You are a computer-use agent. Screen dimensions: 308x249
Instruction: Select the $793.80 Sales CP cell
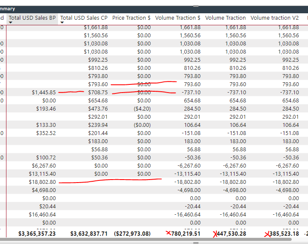[98, 76]
